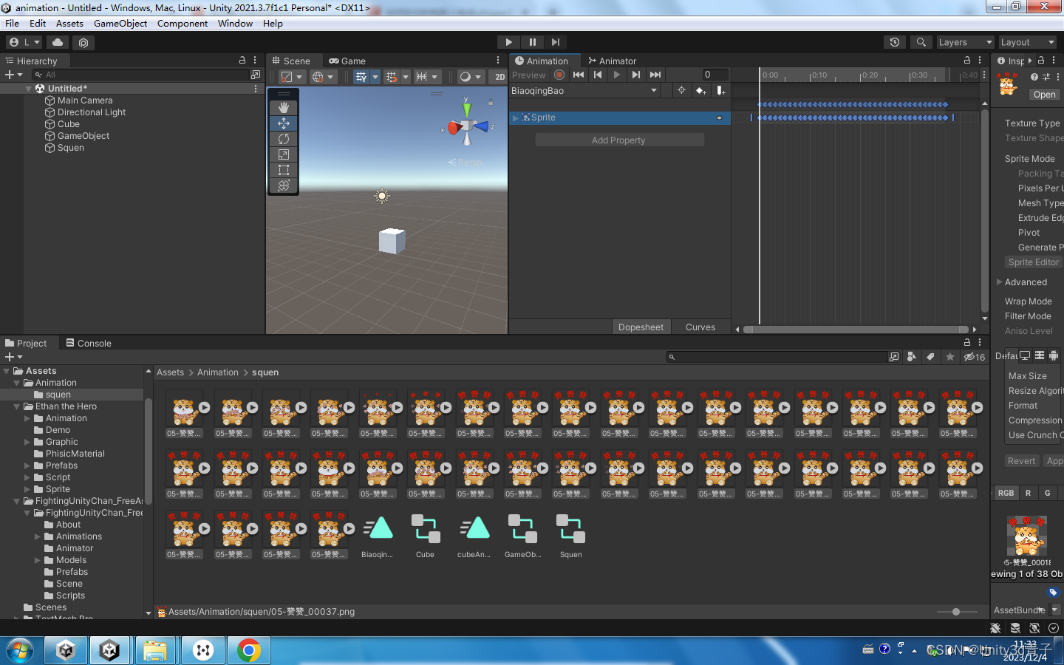Click Animation timeline horizontal scrollbar
Screen dimensions: 1064x665
[856, 330]
